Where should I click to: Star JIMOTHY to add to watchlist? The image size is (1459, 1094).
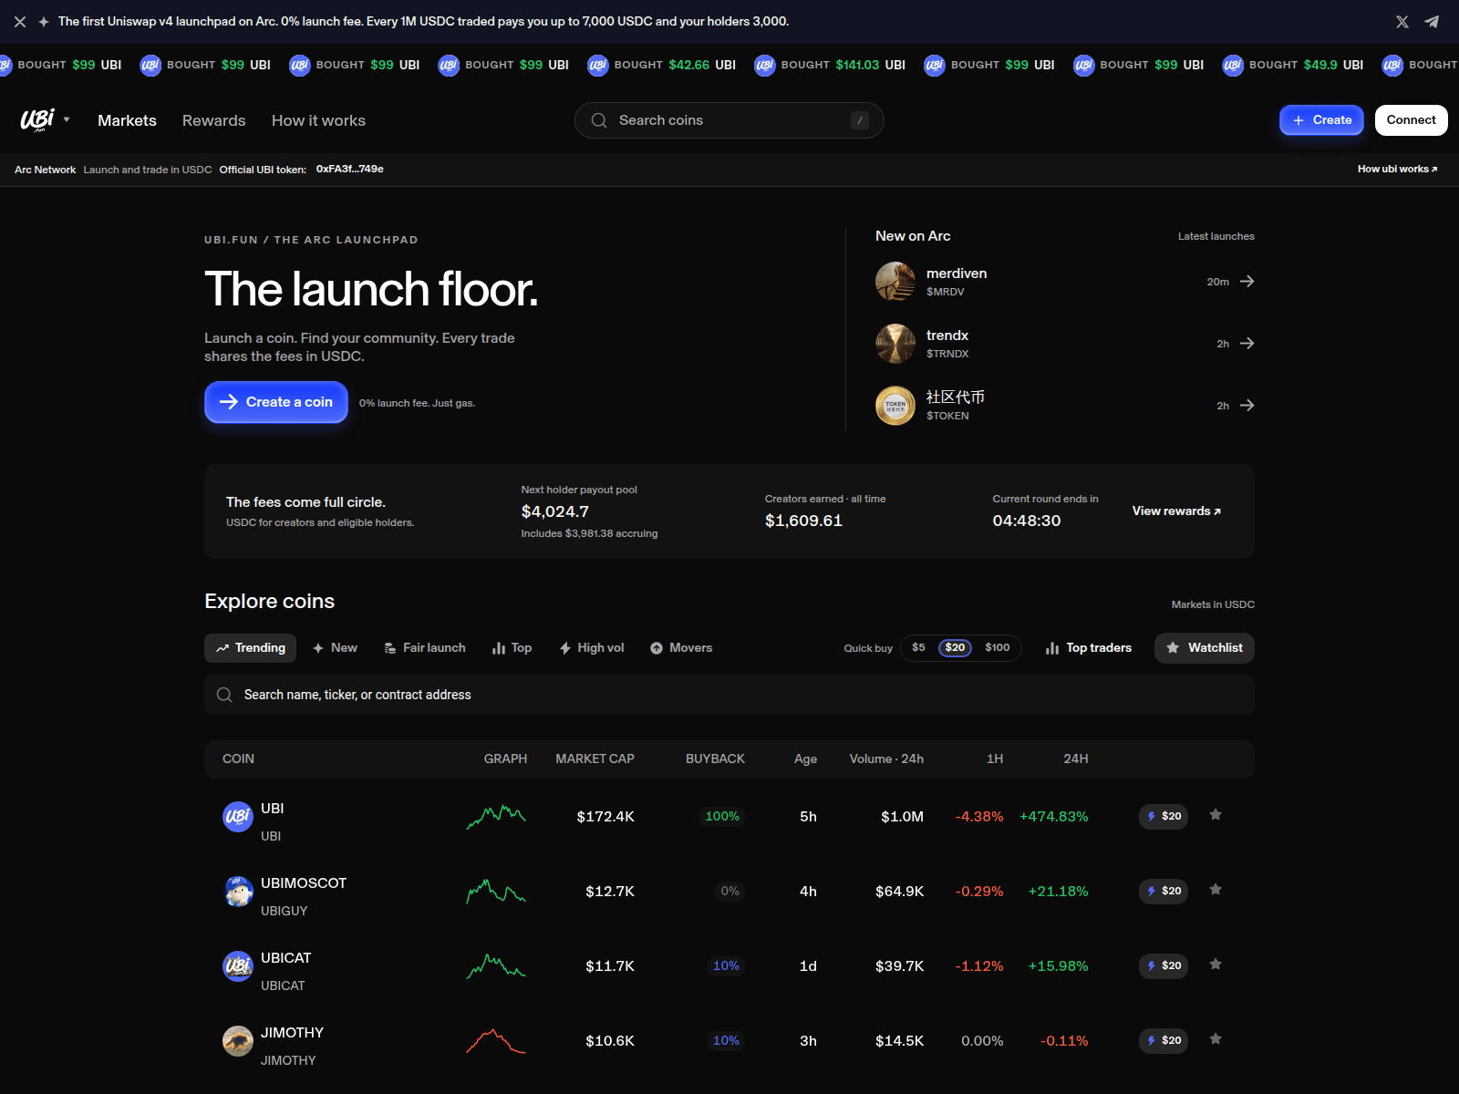1216,1039
